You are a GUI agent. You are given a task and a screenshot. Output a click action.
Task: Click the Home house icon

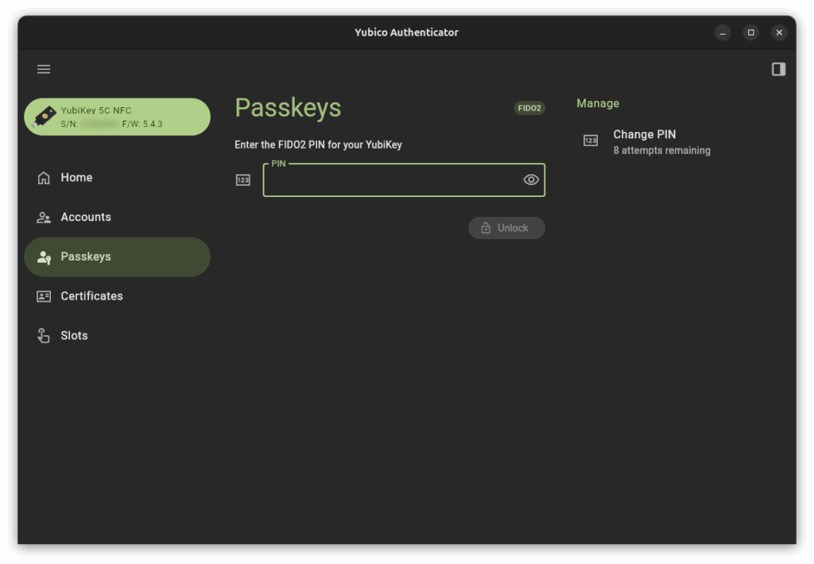point(44,178)
